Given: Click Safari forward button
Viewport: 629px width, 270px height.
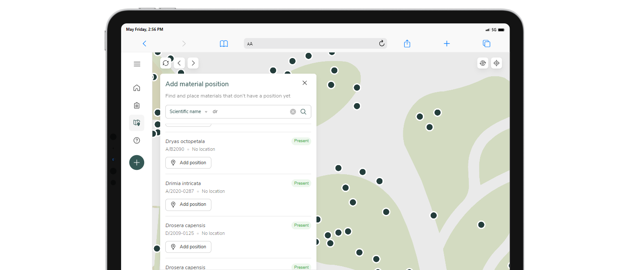Looking at the screenshot, I should tap(184, 43).
